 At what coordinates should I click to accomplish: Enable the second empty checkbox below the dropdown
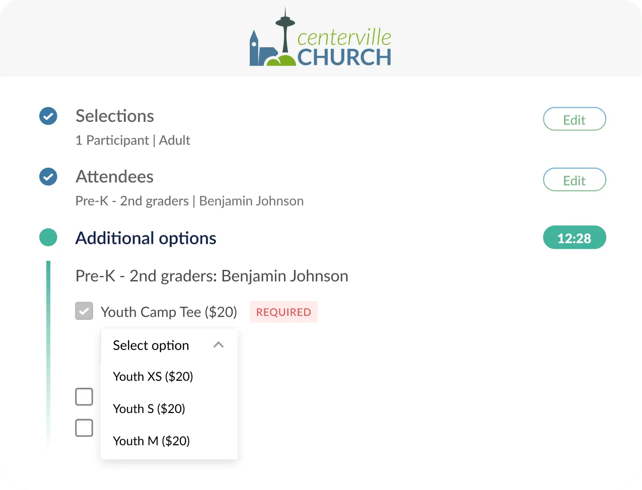(x=84, y=428)
